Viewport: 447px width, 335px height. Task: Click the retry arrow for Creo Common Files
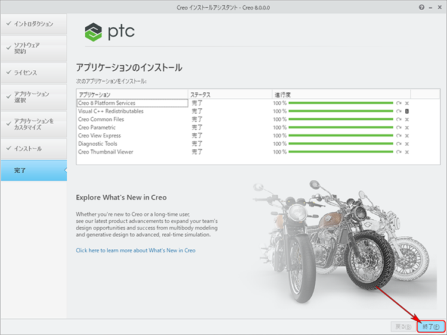(399, 119)
